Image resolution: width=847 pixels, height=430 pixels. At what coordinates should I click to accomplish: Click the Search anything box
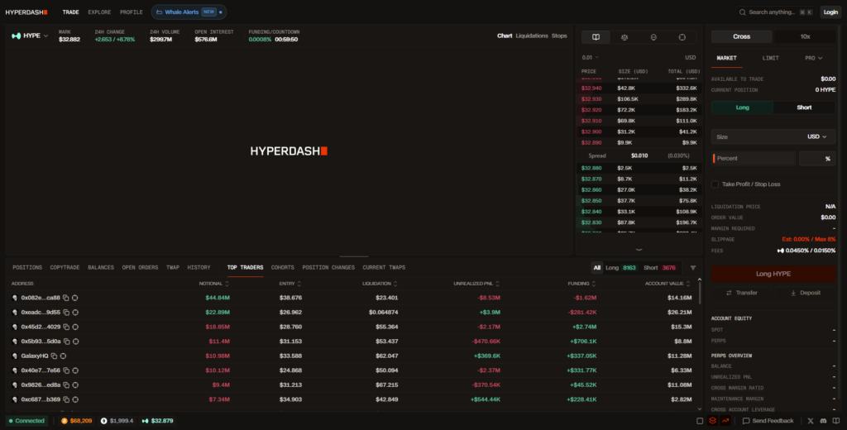click(775, 12)
